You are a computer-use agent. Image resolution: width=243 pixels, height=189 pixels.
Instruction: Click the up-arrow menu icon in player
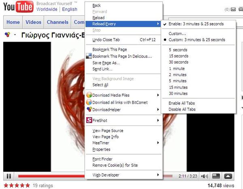coord(228,176)
